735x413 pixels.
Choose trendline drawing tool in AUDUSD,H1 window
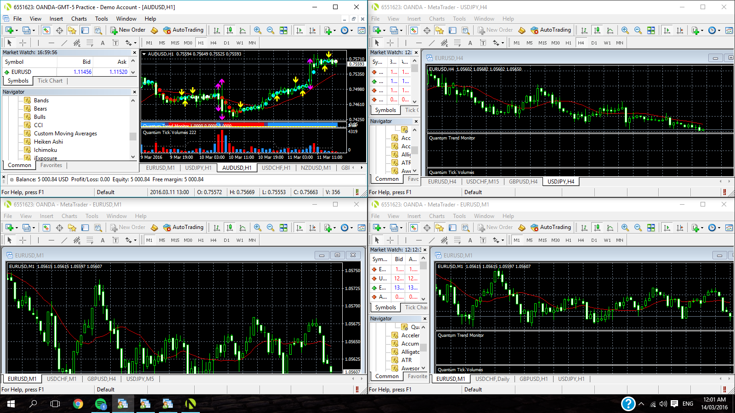pos(64,43)
